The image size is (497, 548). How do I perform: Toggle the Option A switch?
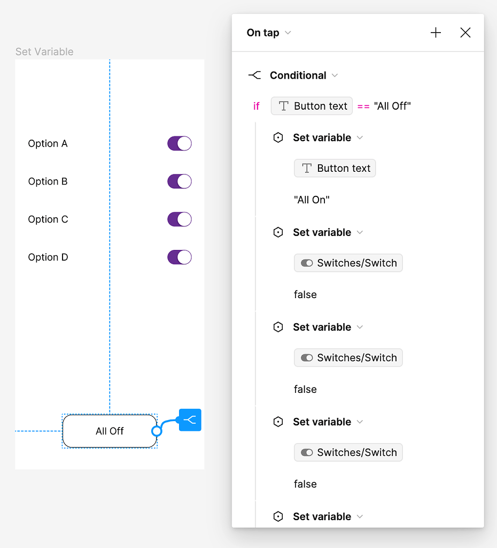tap(180, 143)
